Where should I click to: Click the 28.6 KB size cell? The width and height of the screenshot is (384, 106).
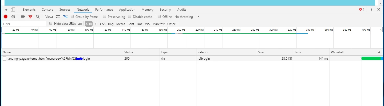[x=275, y=59]
